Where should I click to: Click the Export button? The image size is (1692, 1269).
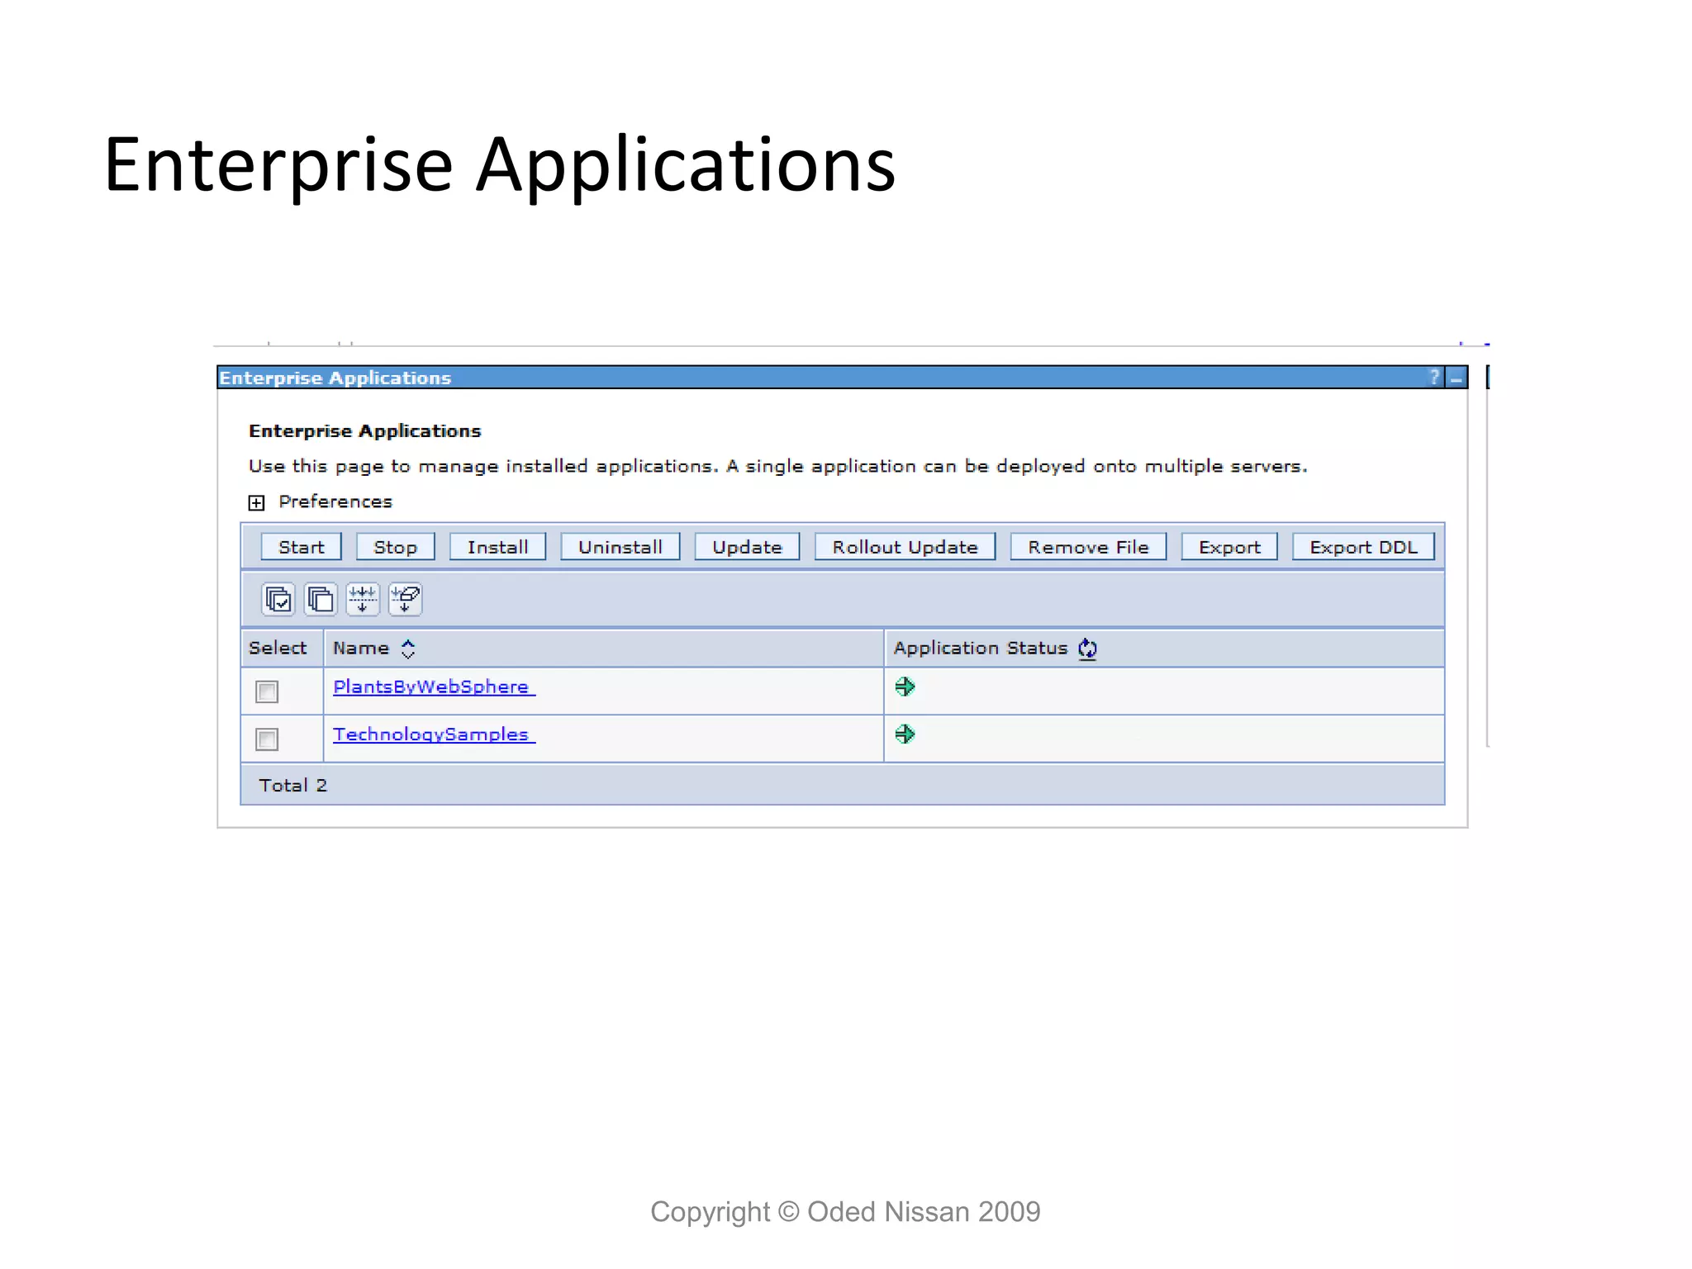pyautogui.click(x=1229, y=547)
